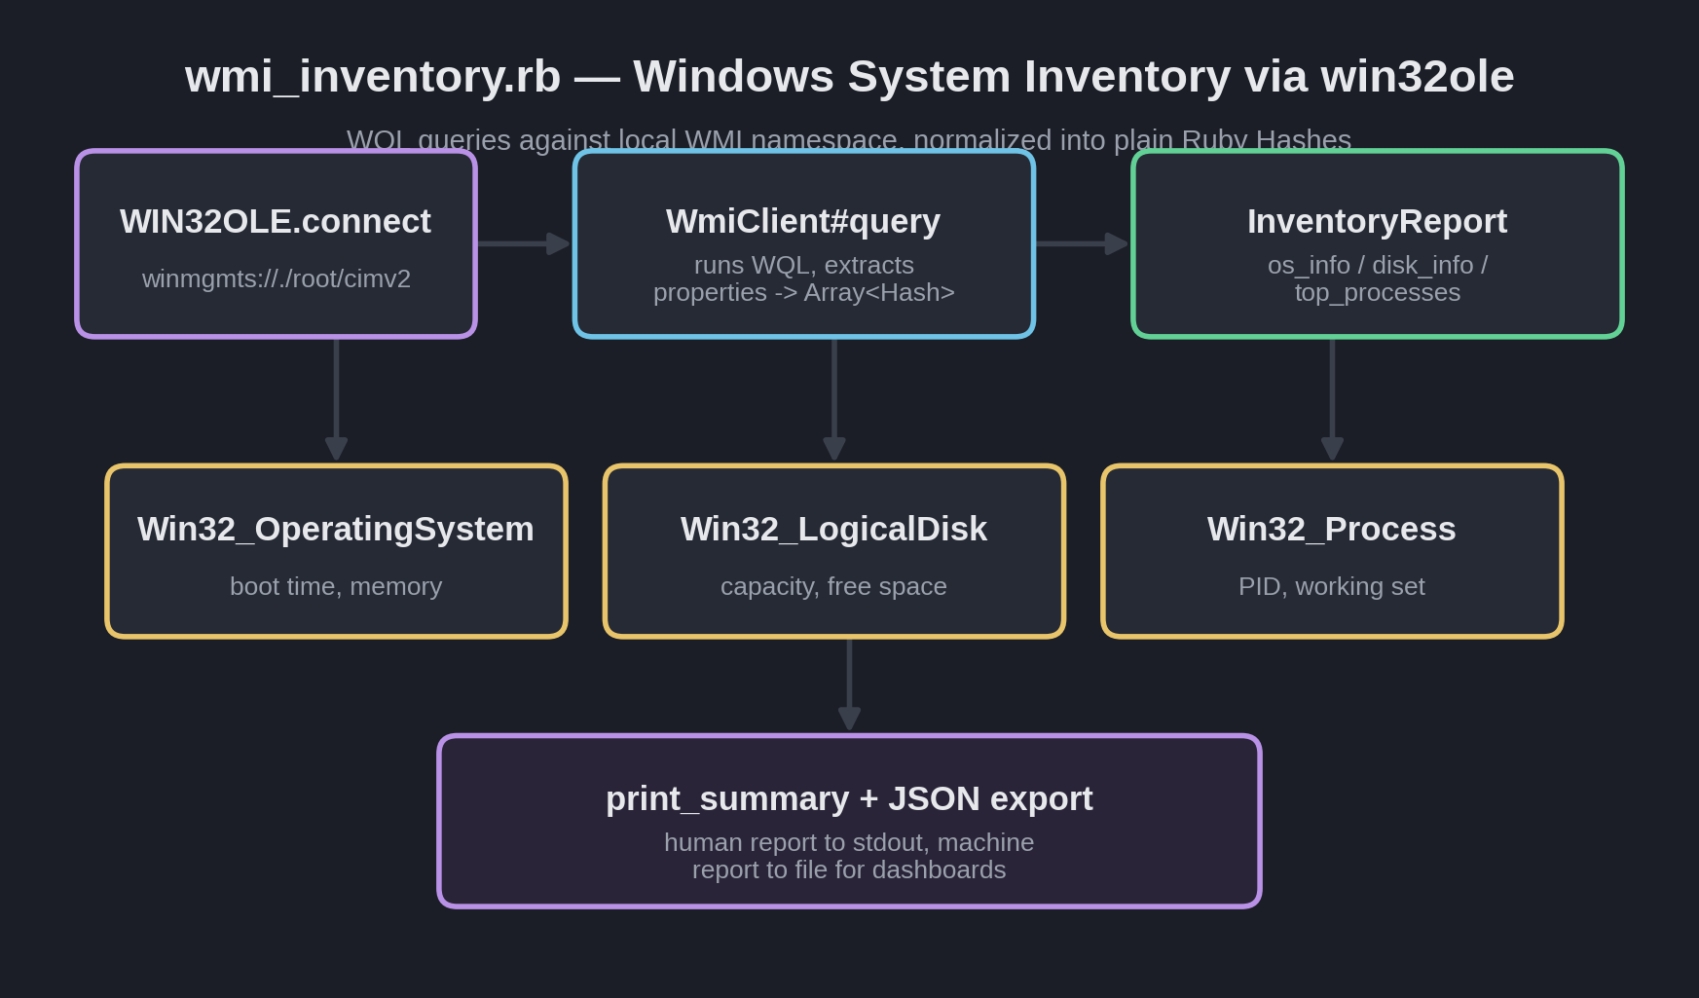This screenshot has width=1699, height=998.
Task: Click the text 'winmgmts://./root/cimv2'
Action: pyautogui.click(x=277, y=278)
